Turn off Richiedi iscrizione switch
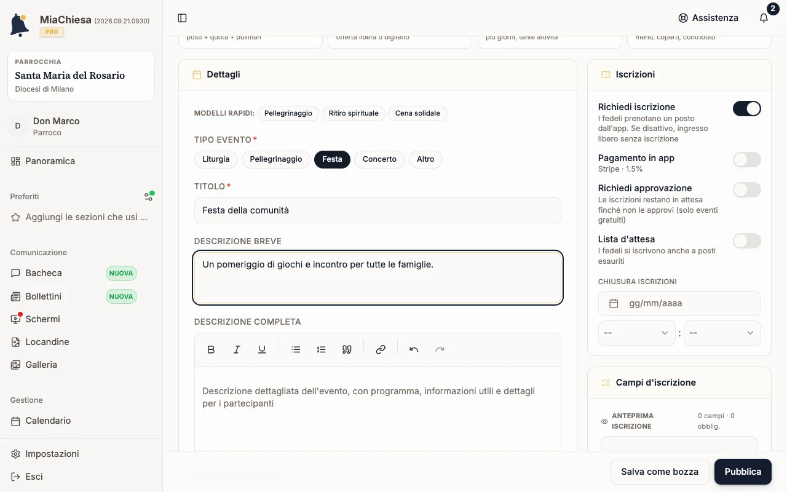 (747, 109)
